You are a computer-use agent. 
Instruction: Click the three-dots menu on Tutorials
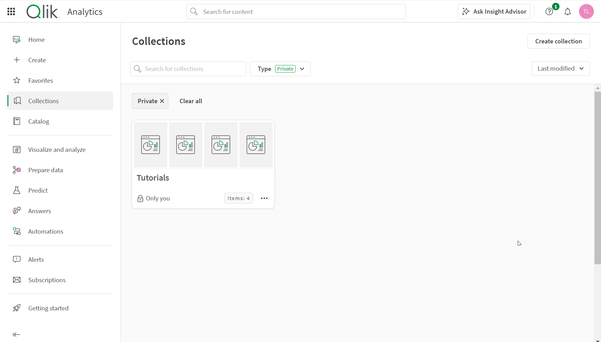264,198
